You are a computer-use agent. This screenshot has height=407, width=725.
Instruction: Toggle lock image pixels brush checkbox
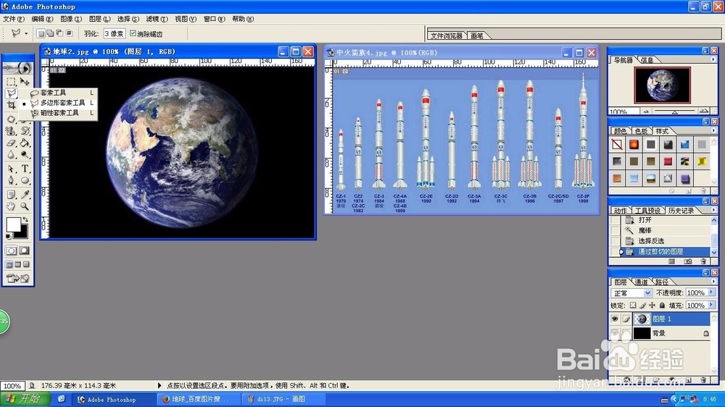click(x=642, y=306)
